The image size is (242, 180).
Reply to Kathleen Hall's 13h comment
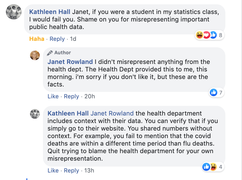coord(71,171)
